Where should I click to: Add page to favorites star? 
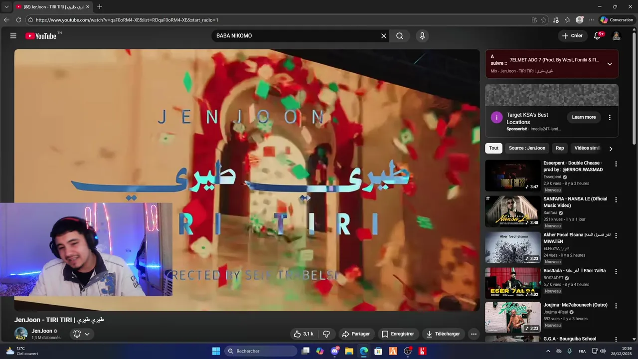click(544, 20)
